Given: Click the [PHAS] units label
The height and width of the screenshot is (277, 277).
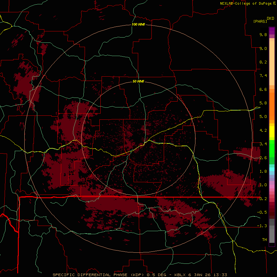Looking at the screenshot, I should click(260, 21).
